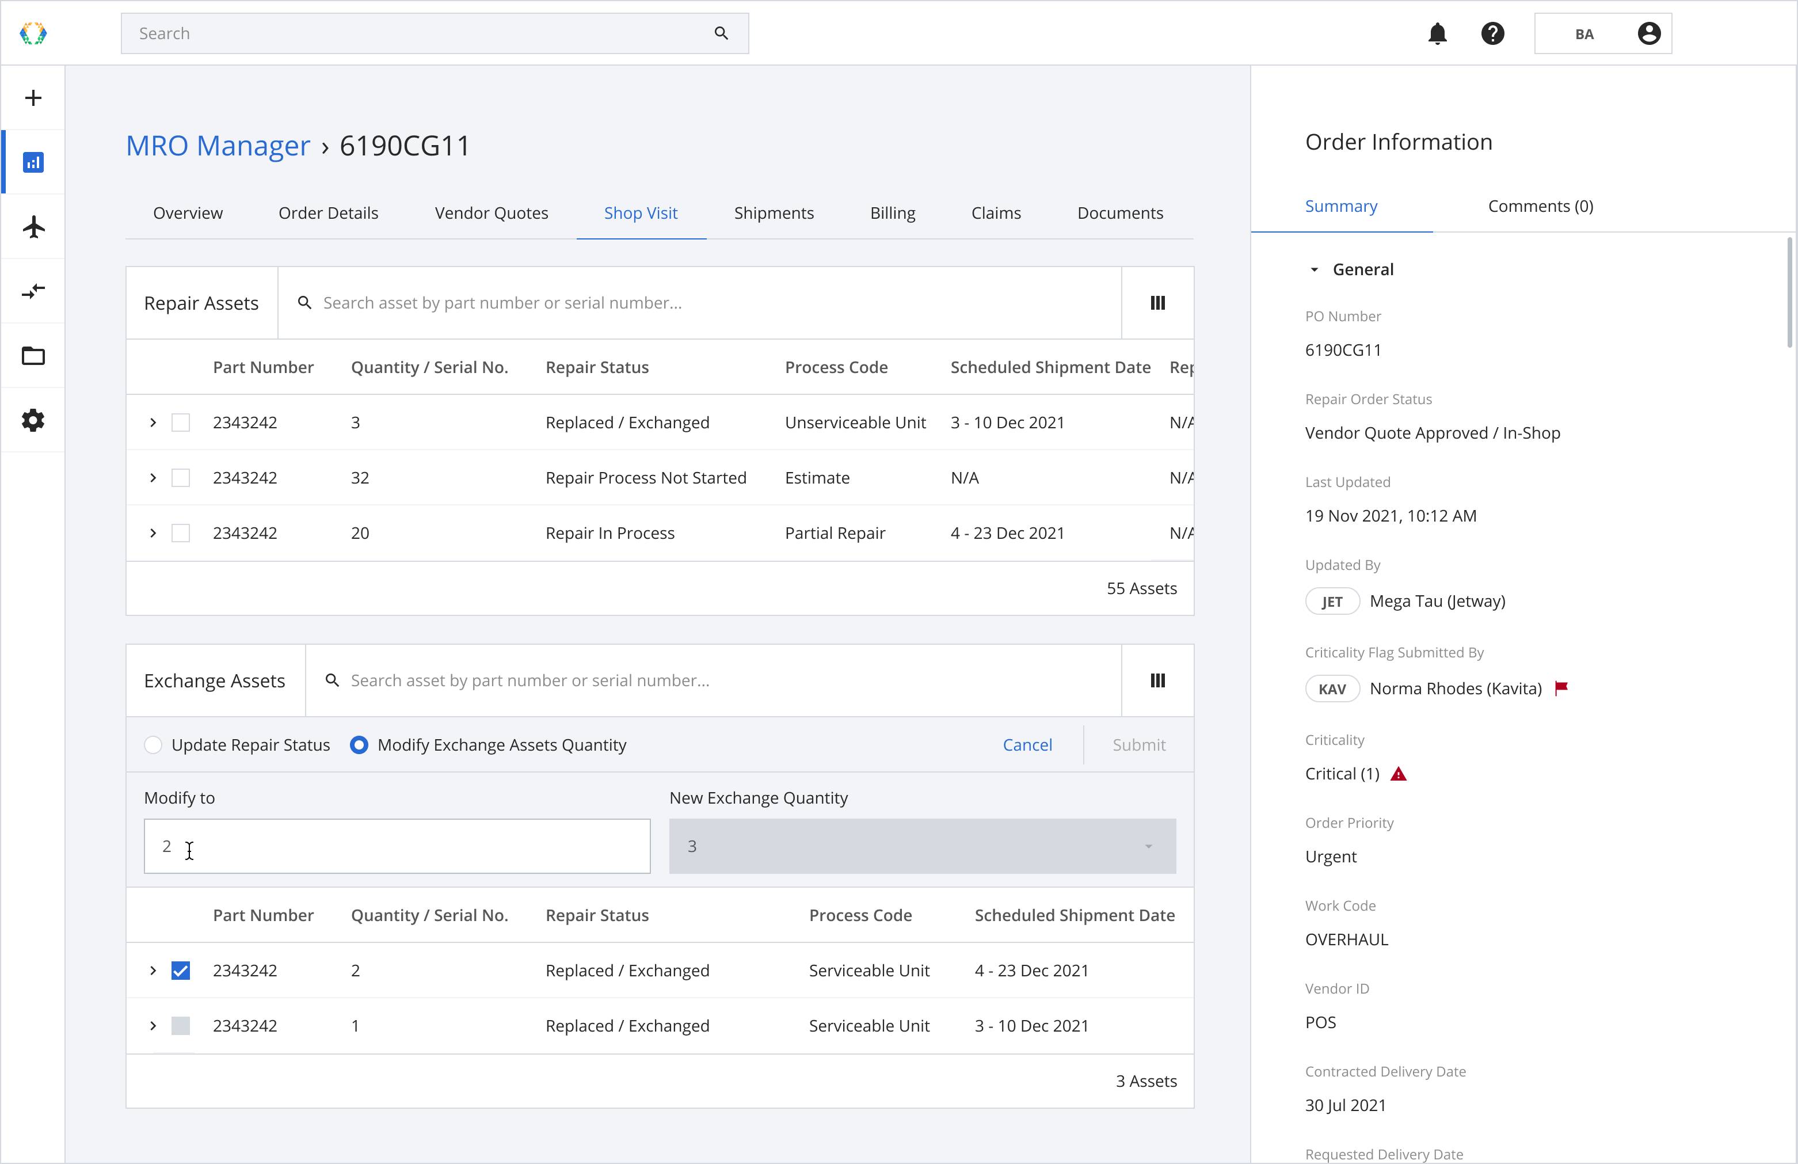Go to MRO Manager breadcrumb link
The height and width of the screenshot is (1164, 1798).
218,145
